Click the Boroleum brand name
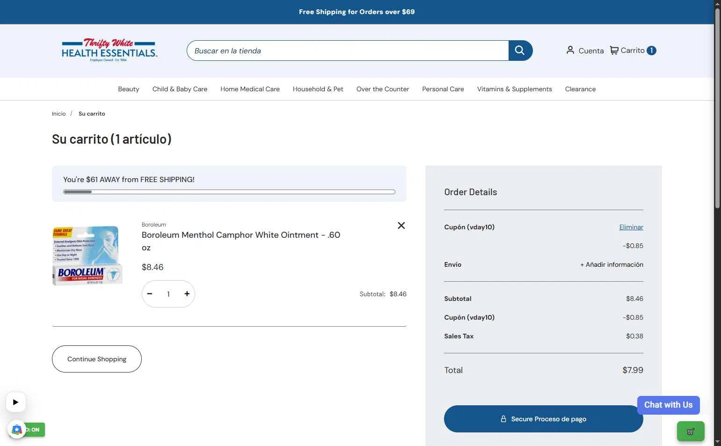This screenshot has width=721, height=446. tap(154, 225)
